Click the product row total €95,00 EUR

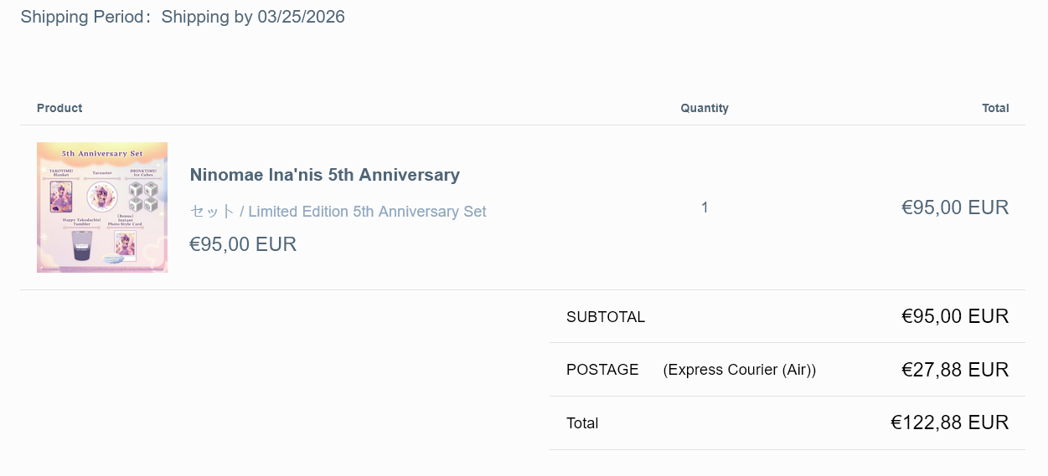point(954,207)
